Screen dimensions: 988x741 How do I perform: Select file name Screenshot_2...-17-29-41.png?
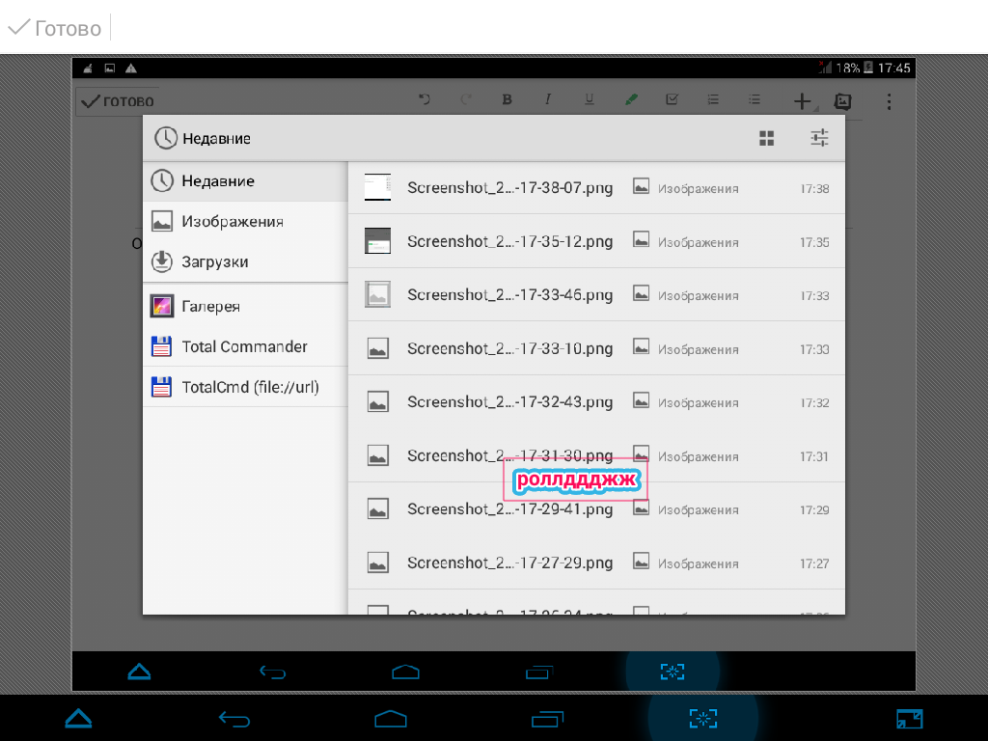click(x=509, y=509)
